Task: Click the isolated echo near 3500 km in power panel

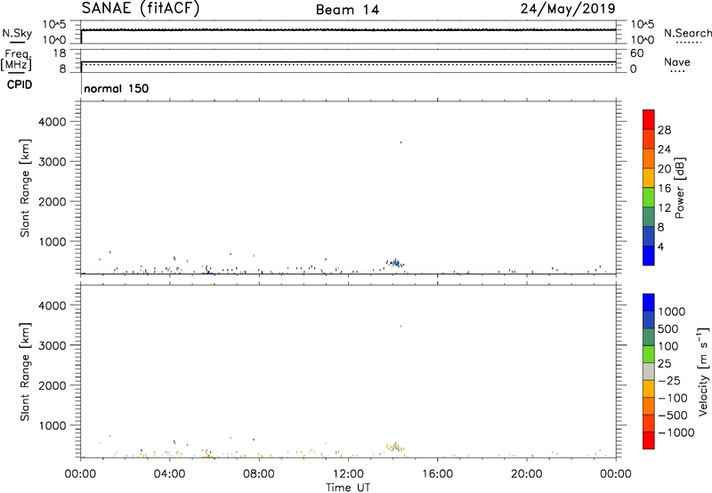Action: pyautogui.click(x=400, y=142)
